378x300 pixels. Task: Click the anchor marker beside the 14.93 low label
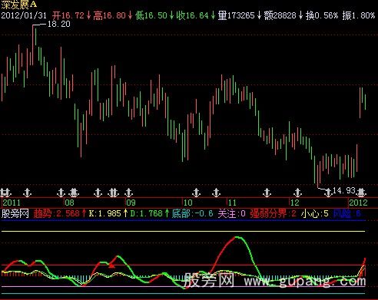click(328, 193)
